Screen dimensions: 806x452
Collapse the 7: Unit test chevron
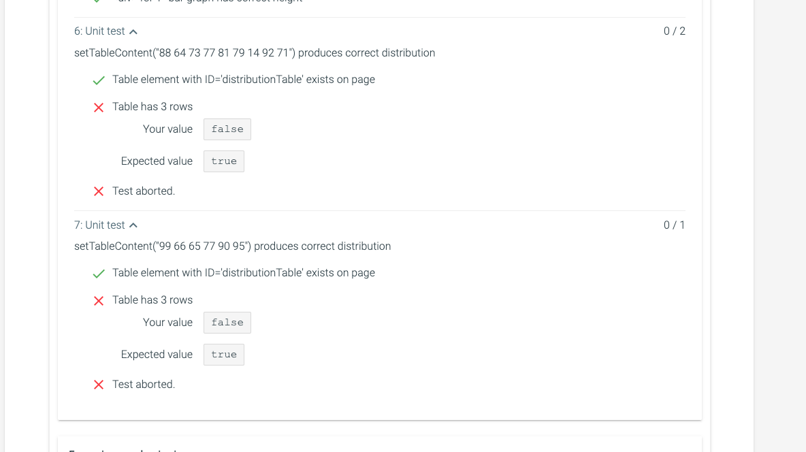[133, 225]
